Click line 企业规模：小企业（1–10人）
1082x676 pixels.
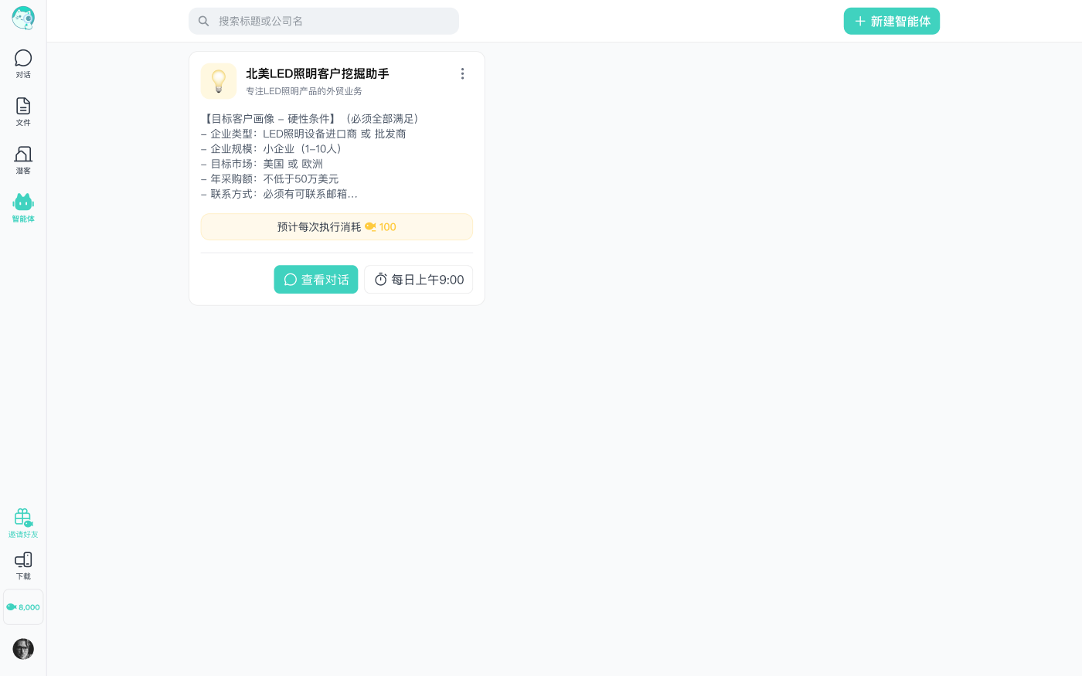tap(273, 148)
